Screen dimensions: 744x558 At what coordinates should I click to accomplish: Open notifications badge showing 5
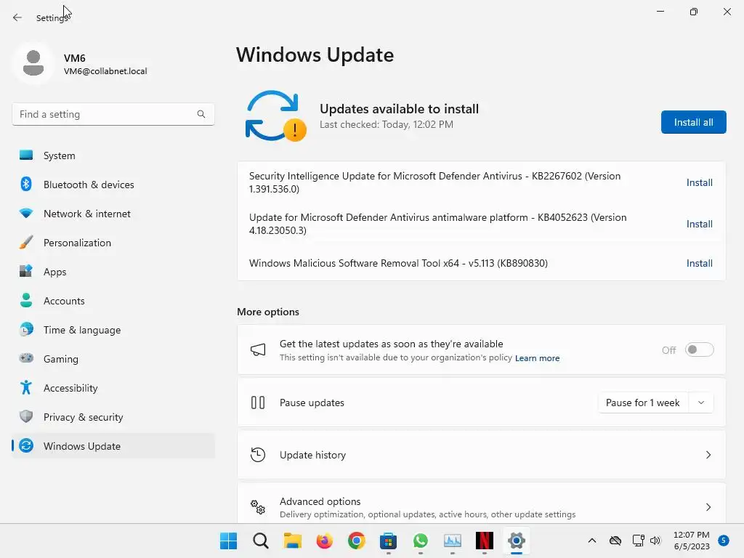click(x=724, y=541)
